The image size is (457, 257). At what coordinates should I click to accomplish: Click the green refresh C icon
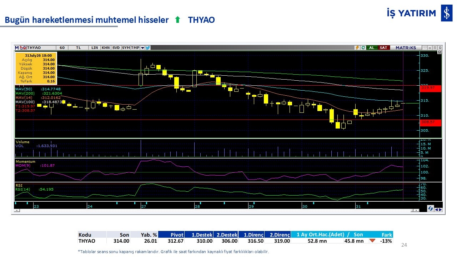tap(363, 47)
